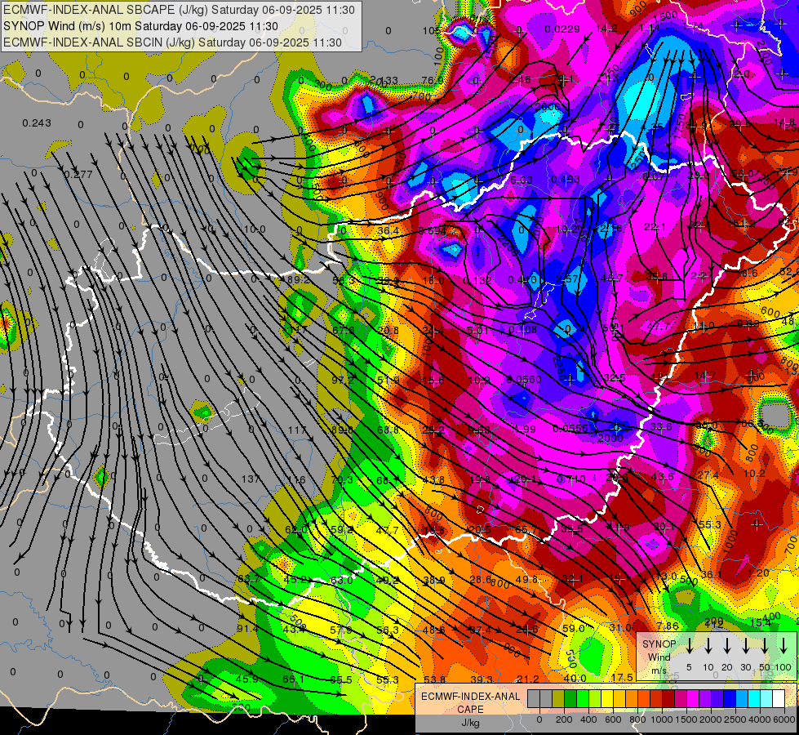
Task: Click the '21.2' value on the map
Action: point(528,679)
